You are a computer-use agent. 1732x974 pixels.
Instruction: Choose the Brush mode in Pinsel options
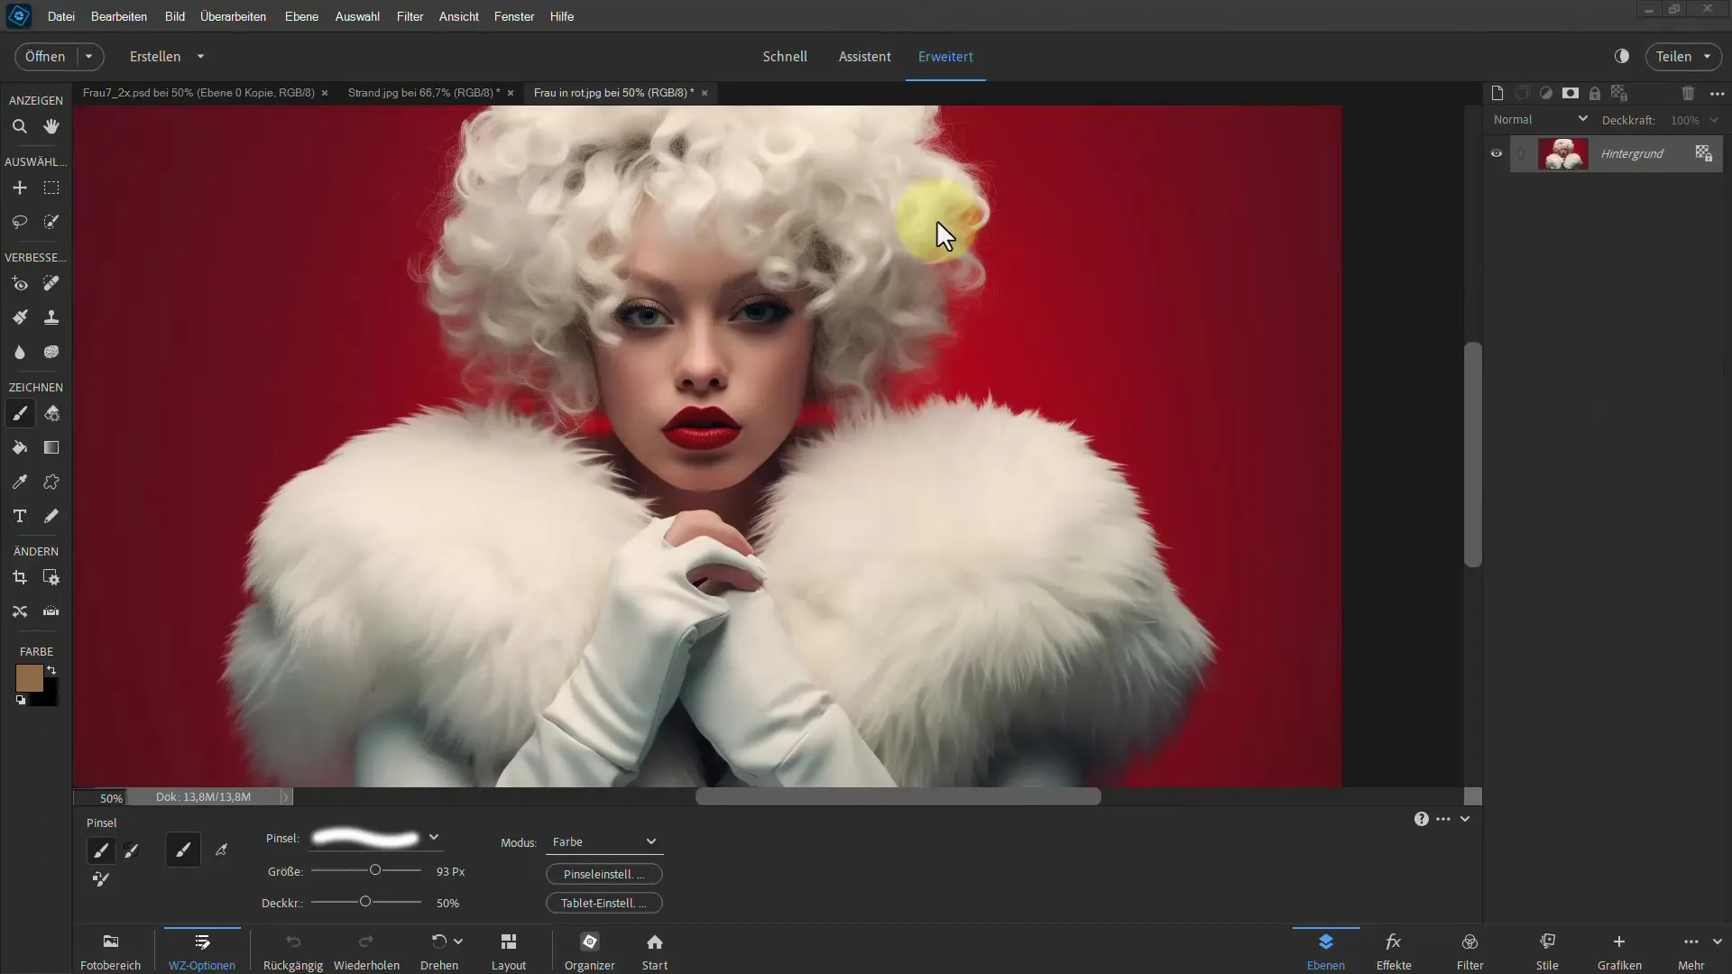tap(101, 850)
